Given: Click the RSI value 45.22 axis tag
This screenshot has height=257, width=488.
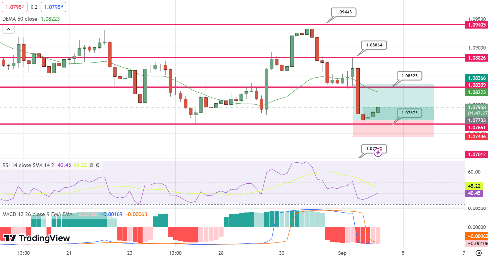Looking at the screenshot, I should click(x=474, y=186).
